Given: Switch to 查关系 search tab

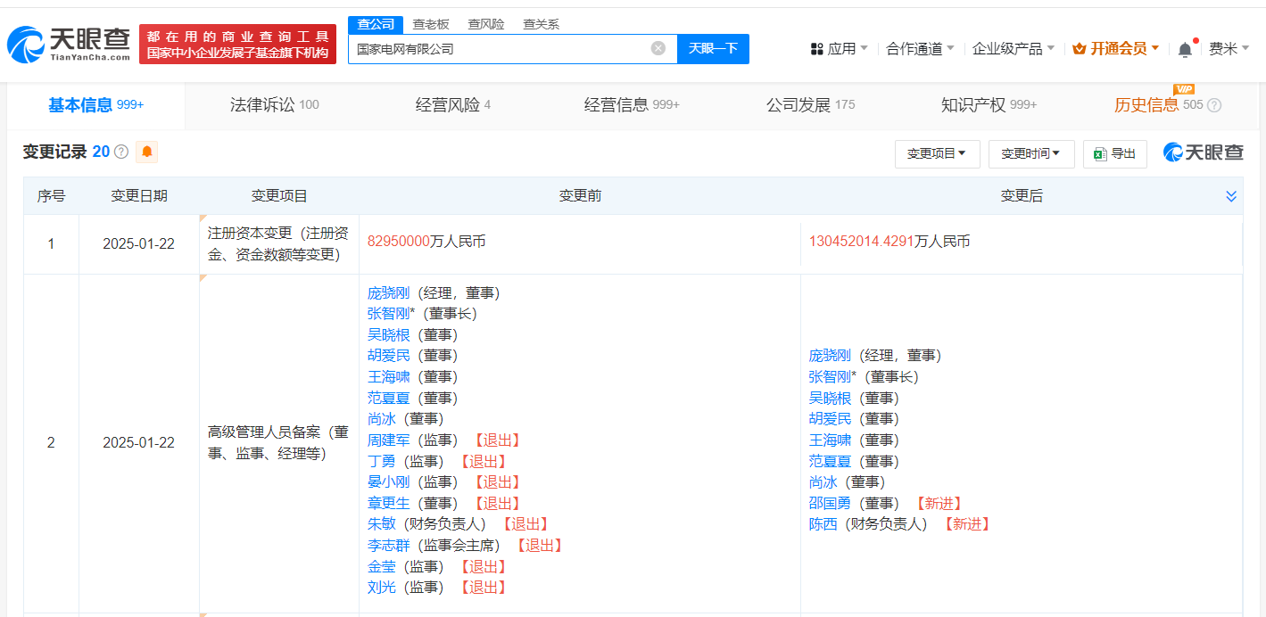Looking at the screenshot, I should point(541,24).
